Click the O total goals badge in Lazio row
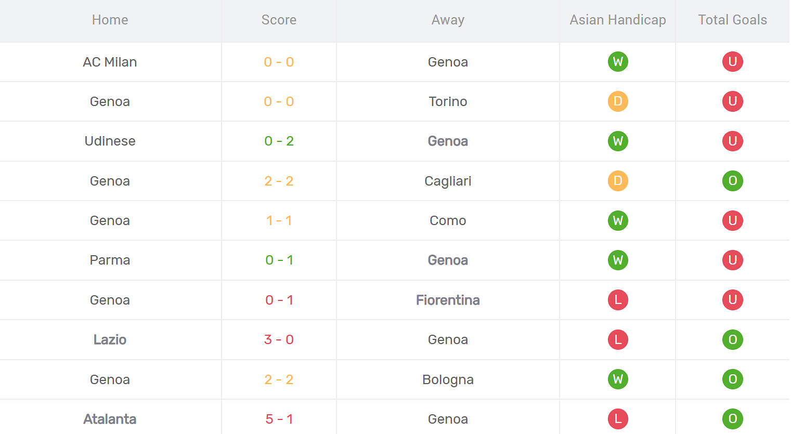 point(732,339)
